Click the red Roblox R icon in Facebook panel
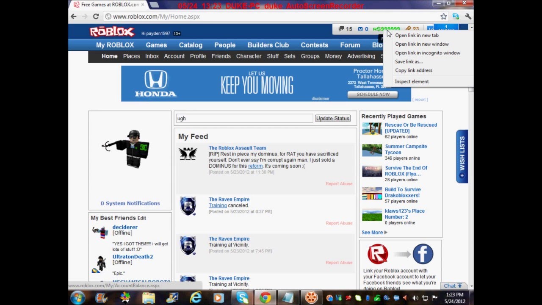The height and width of the screenshot is (305, 542). [x=378, y=254]
